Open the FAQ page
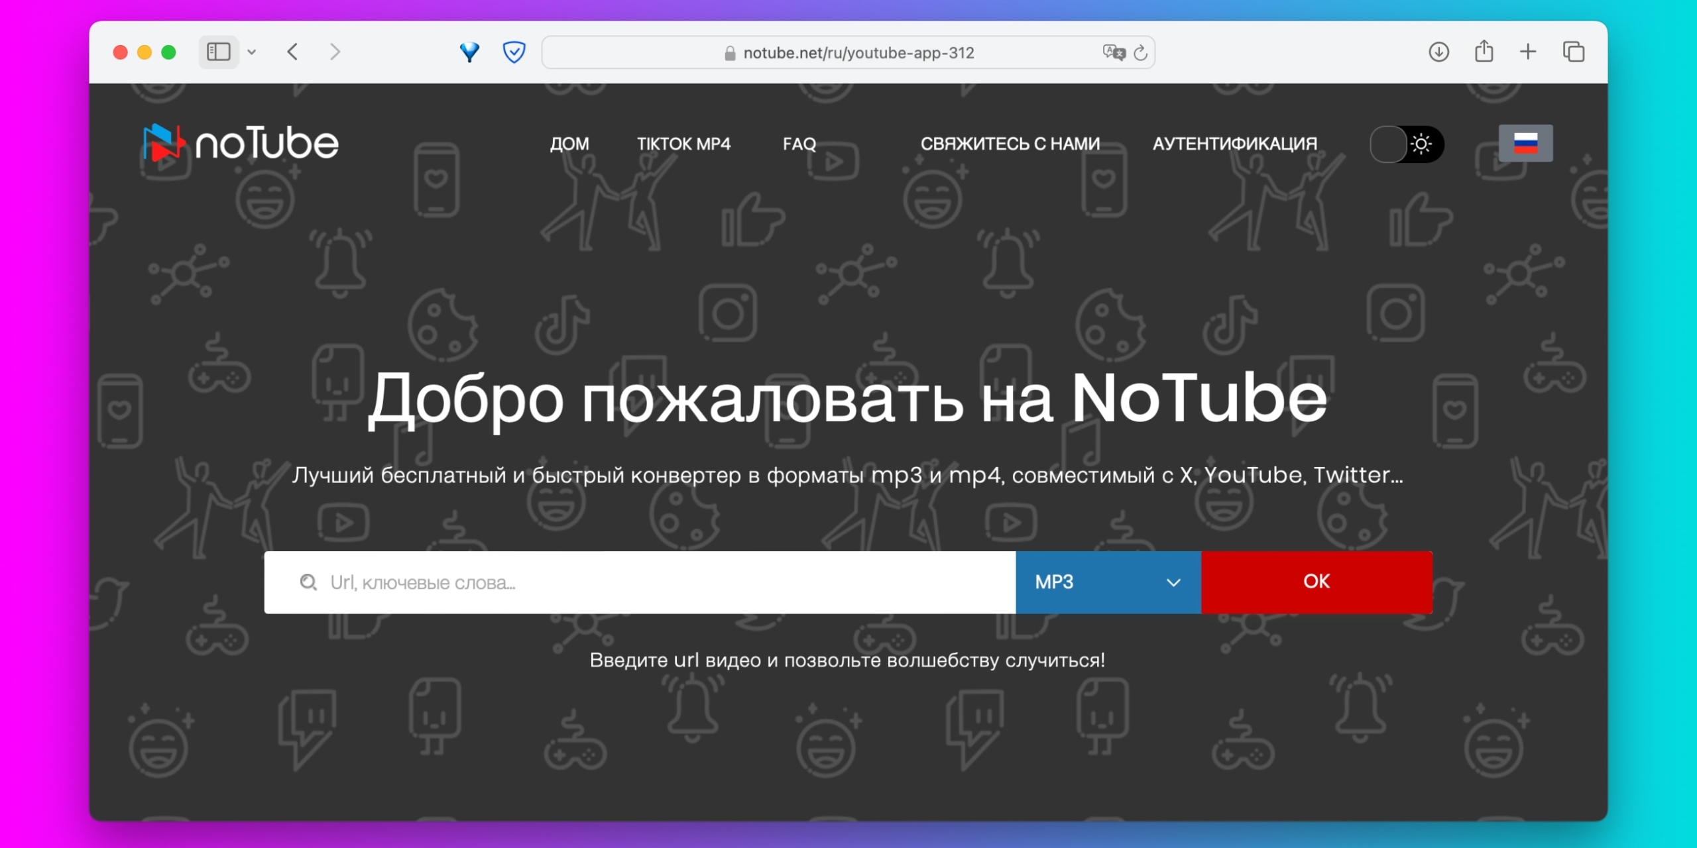Viewport: 1697px width, 848px height. pyautogui.click(x=799, y=144)
